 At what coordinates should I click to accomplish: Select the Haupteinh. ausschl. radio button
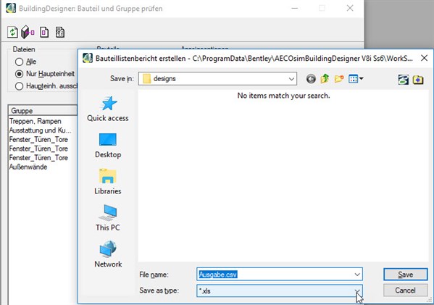[x=19, y=86]
